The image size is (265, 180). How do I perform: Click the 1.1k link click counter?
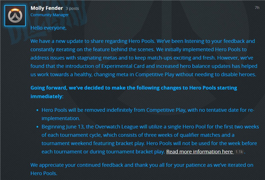click(x=239, y=152)
